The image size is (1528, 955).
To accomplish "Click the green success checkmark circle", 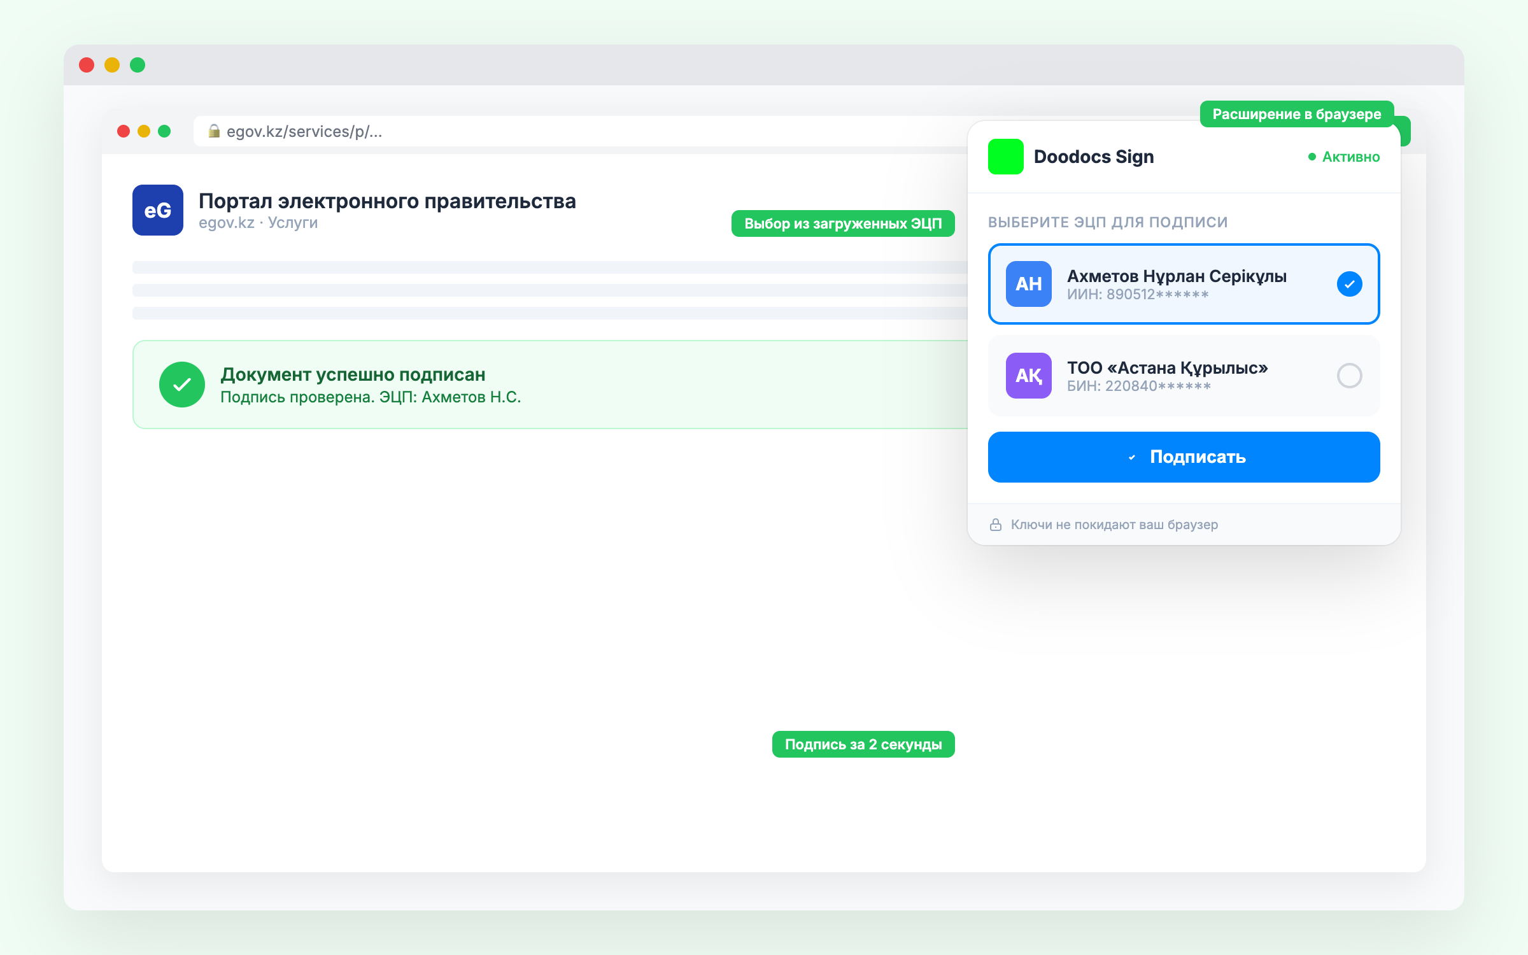I will [182, 385].
